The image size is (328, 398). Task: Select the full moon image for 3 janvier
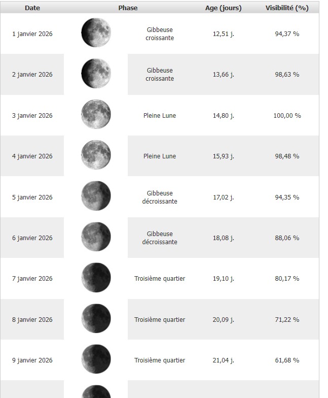pyautogui.click(x=96, y=115)
